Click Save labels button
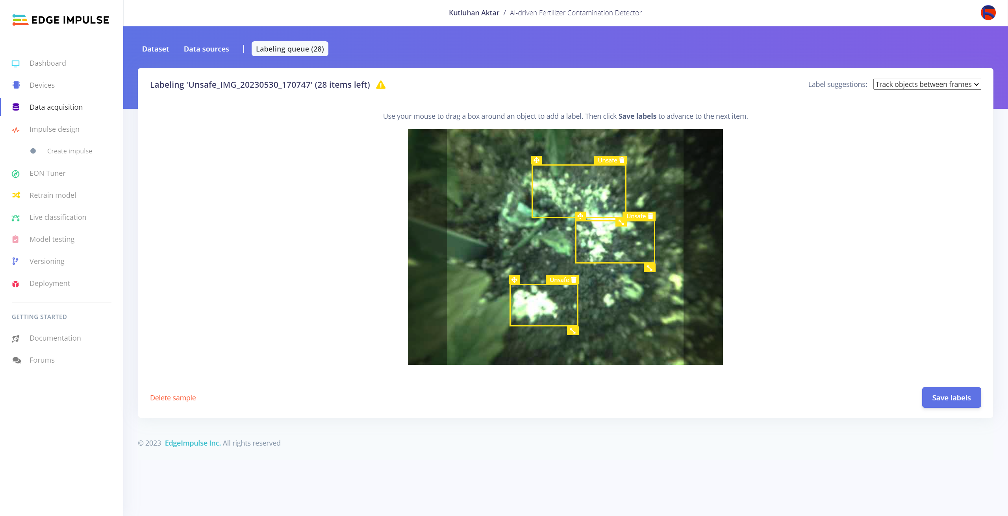 click(951, 398)
